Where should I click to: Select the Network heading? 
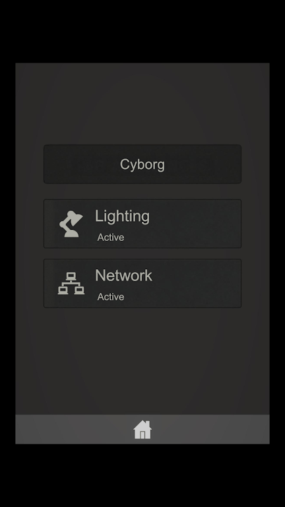coord(123,275)
